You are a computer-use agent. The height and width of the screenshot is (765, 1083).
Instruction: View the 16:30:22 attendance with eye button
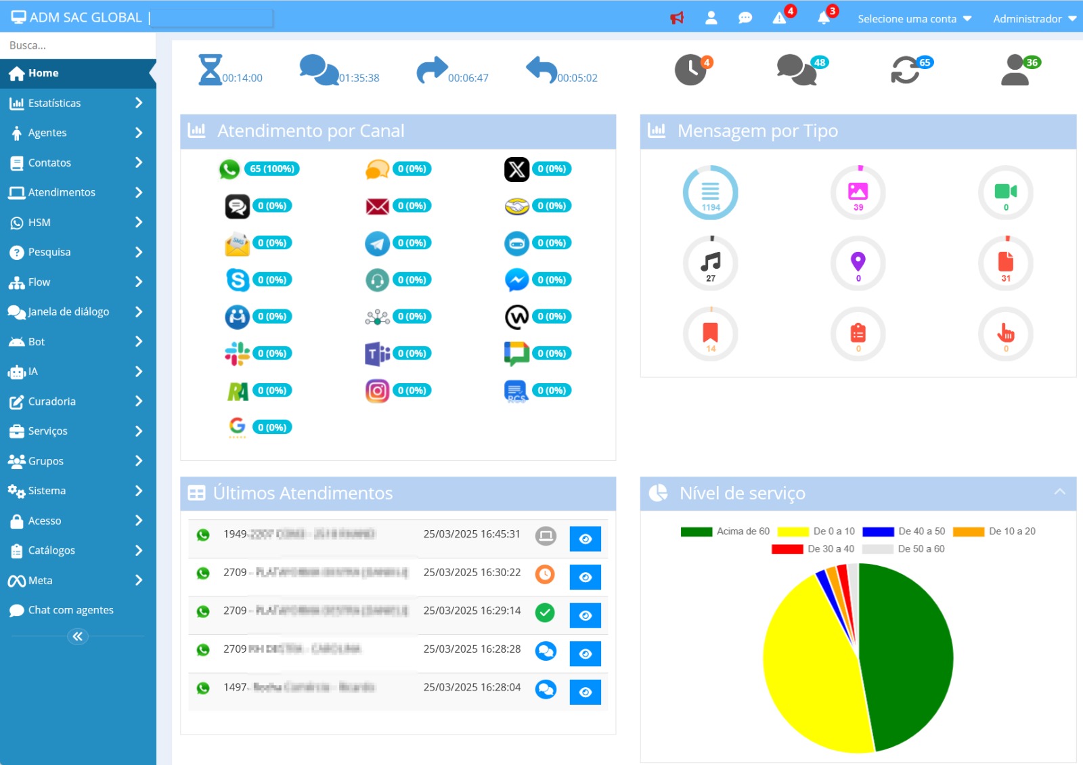coord(585,577)
